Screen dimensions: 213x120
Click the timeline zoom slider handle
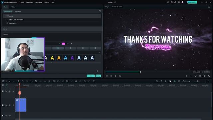tap(189, 81)
